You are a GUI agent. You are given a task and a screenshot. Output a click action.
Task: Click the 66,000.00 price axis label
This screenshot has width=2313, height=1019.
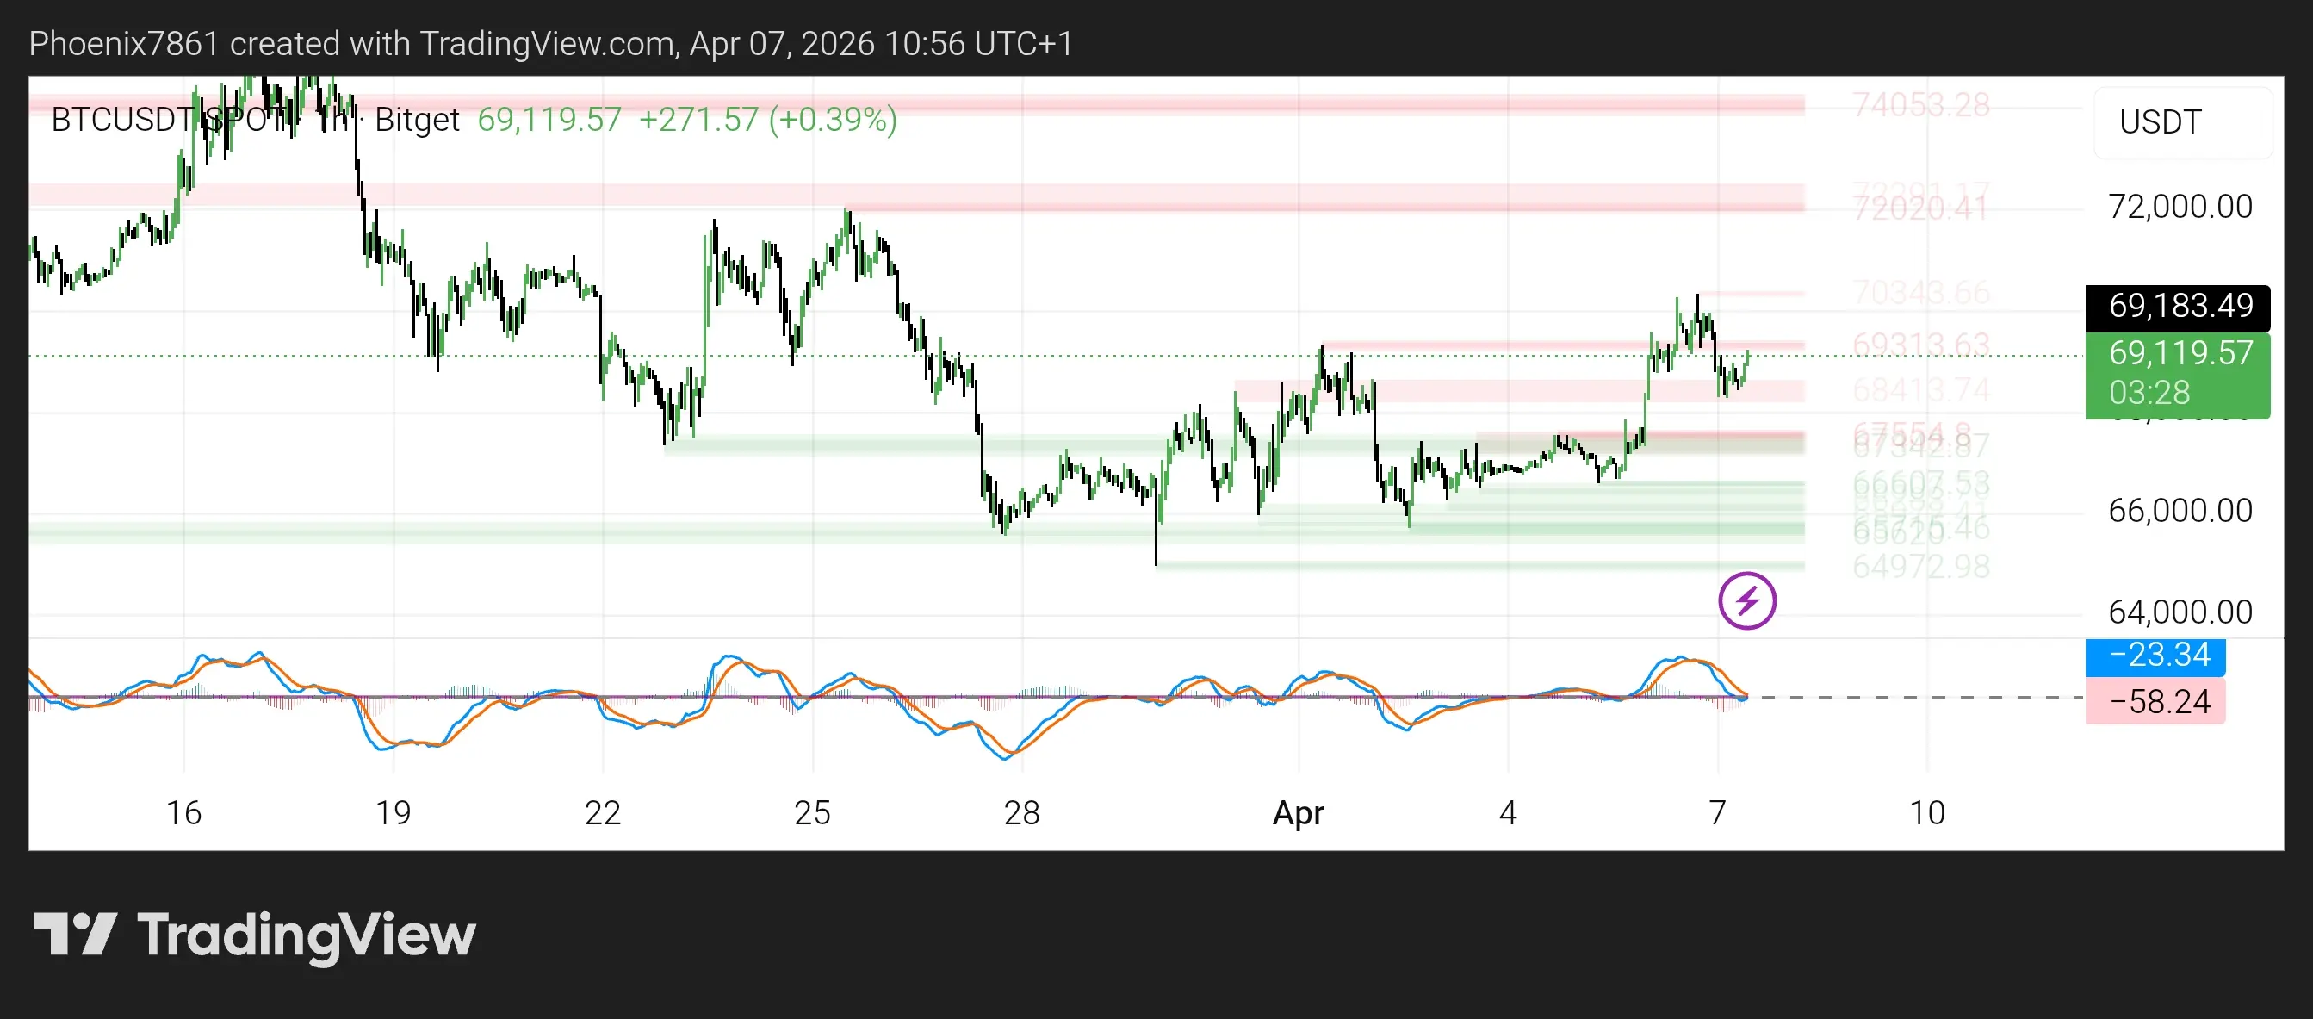2180,511
